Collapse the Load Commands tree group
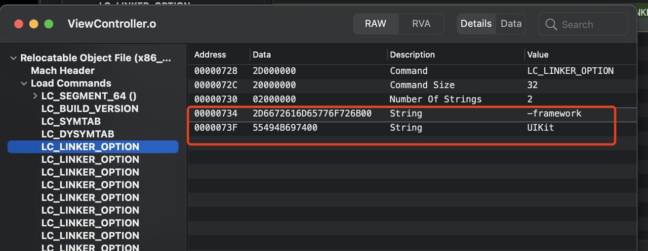 pyautogui.click(x=24, y=83)
